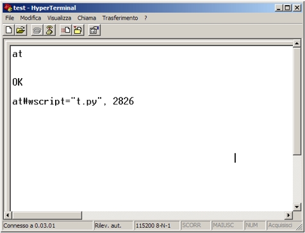Viewport: 305px width, 233px height.
Task: Disconnect the call using toolbar icon
Action: coord(49,30)
